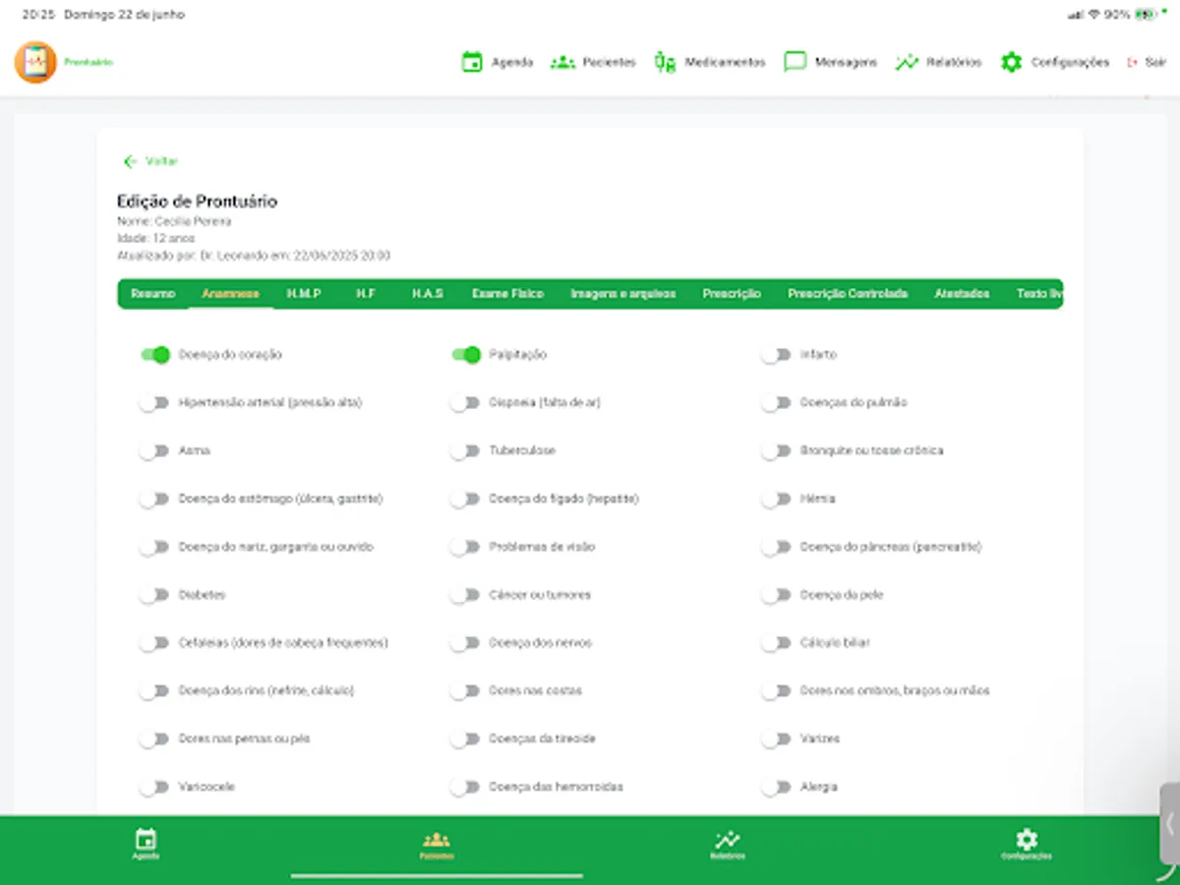
Task: Enable the Varicocele toggle
Action: tap(154, 787)
